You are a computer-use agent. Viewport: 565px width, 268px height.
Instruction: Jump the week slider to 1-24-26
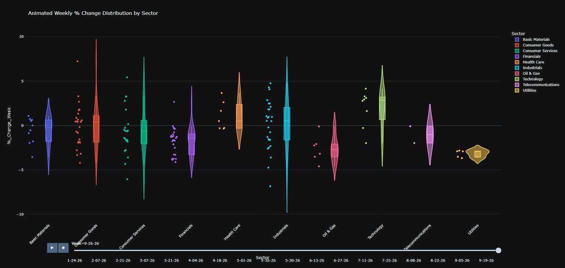(75, 260)
